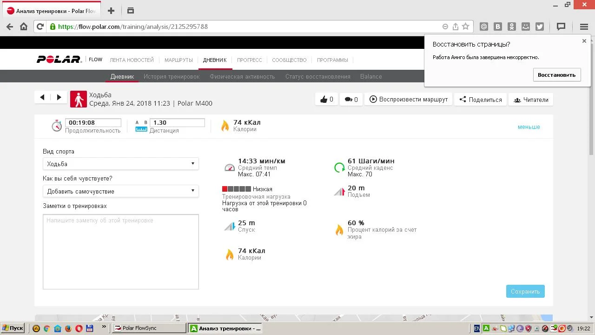Open comments via speech bubble icon
595x335 pixels.
click(348, 100)
